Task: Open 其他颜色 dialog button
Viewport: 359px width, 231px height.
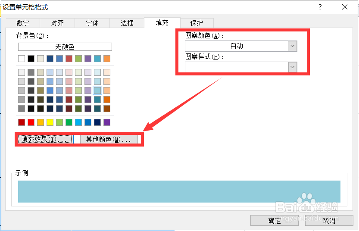Action: pyautogui.click(x=109, y=139)
